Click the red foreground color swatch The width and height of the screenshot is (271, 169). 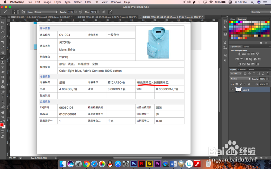(x=2, y=125)
